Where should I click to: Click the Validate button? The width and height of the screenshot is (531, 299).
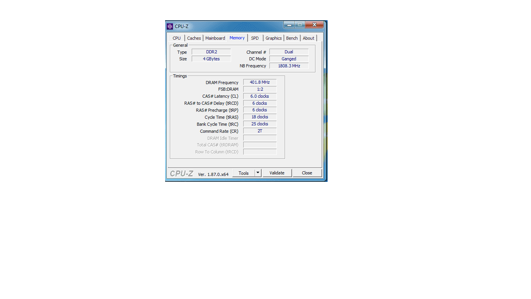(x=277, y=173)
